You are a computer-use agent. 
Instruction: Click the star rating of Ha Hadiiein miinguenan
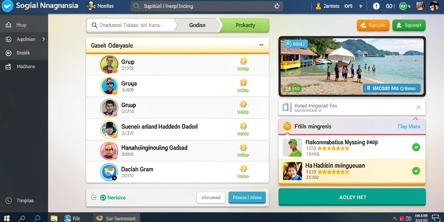click(x=333, y=172)
